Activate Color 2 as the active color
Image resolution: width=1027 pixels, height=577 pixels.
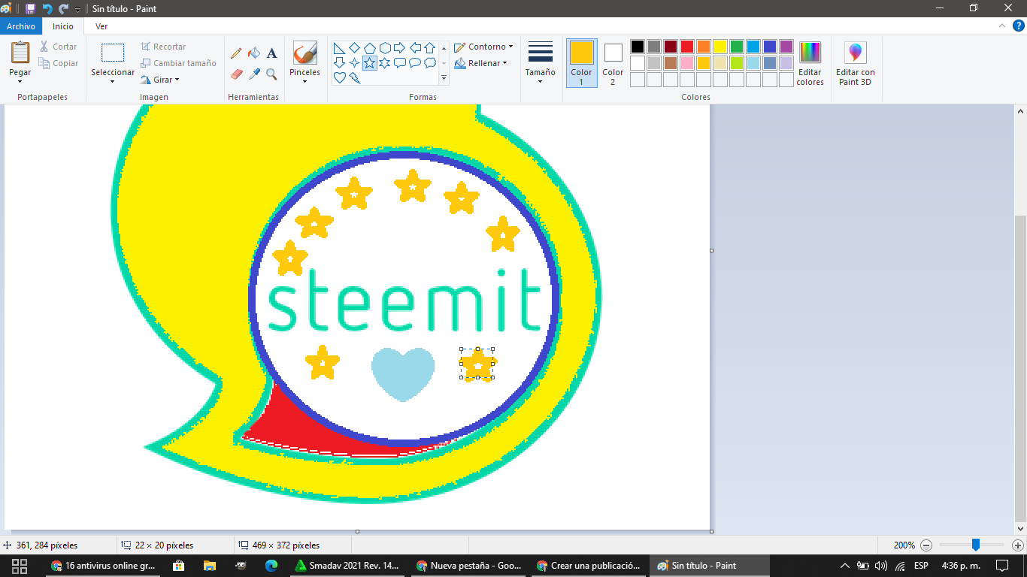613,63
